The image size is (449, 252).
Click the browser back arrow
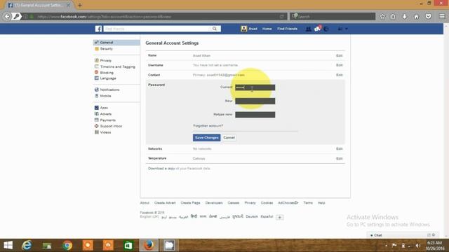point(7,16)
